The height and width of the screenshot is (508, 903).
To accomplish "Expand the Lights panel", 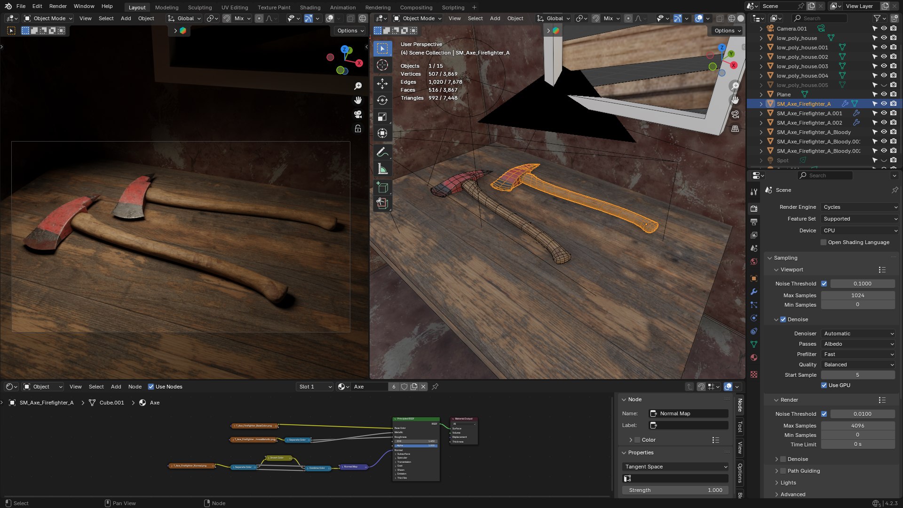I will (788, 483).
